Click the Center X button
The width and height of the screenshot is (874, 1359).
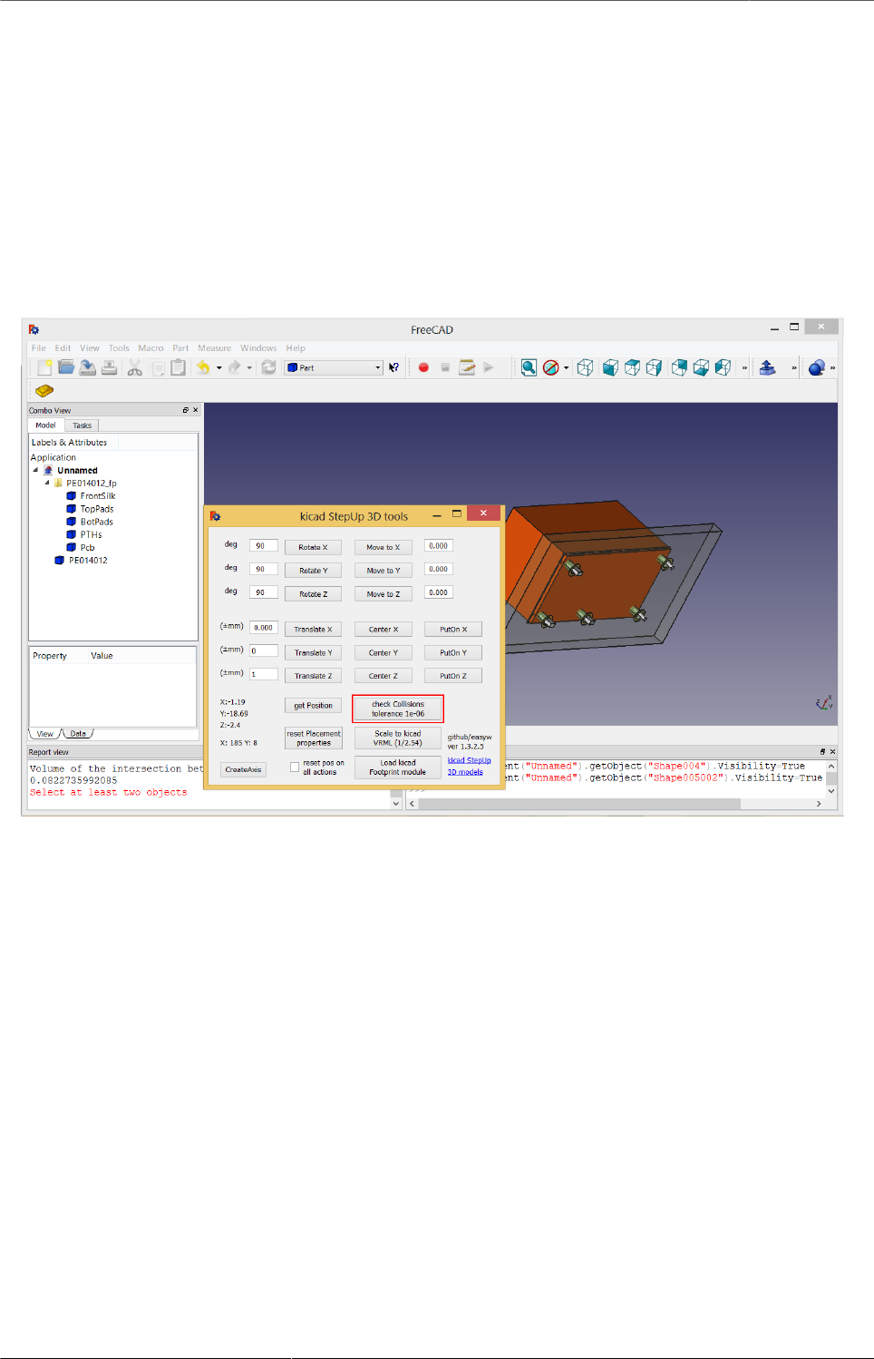coord(383,629)
